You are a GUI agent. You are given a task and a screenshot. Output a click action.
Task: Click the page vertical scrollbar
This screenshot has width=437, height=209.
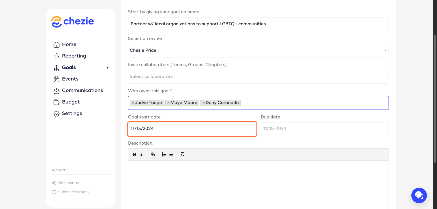(435, 98)
